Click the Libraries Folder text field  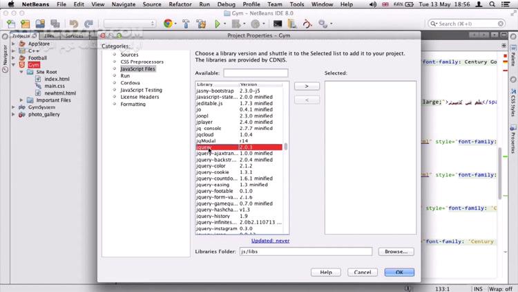(306, 252)
